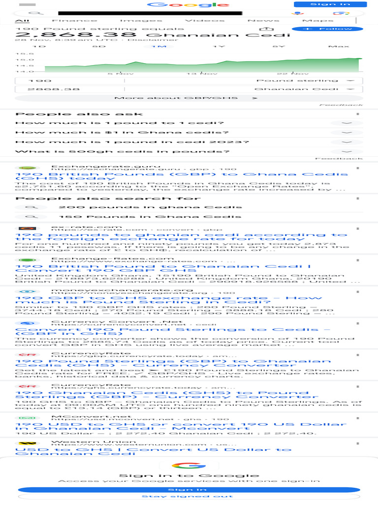This screenshot has width=378, height=505.
Task: Click the magnifier icon in search bar
Action: (35, 13)
